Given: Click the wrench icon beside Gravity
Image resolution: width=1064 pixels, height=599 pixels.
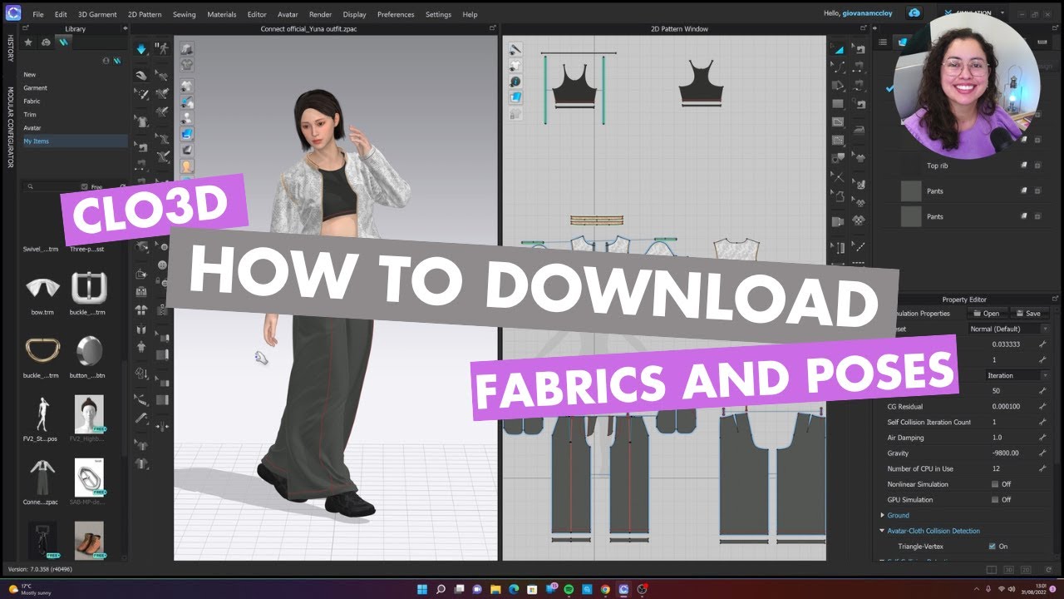Looking at the screenshot, I should (x=1042, y=453).
